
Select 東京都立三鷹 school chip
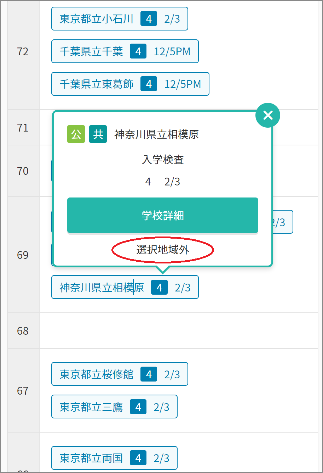pos(114,407)
